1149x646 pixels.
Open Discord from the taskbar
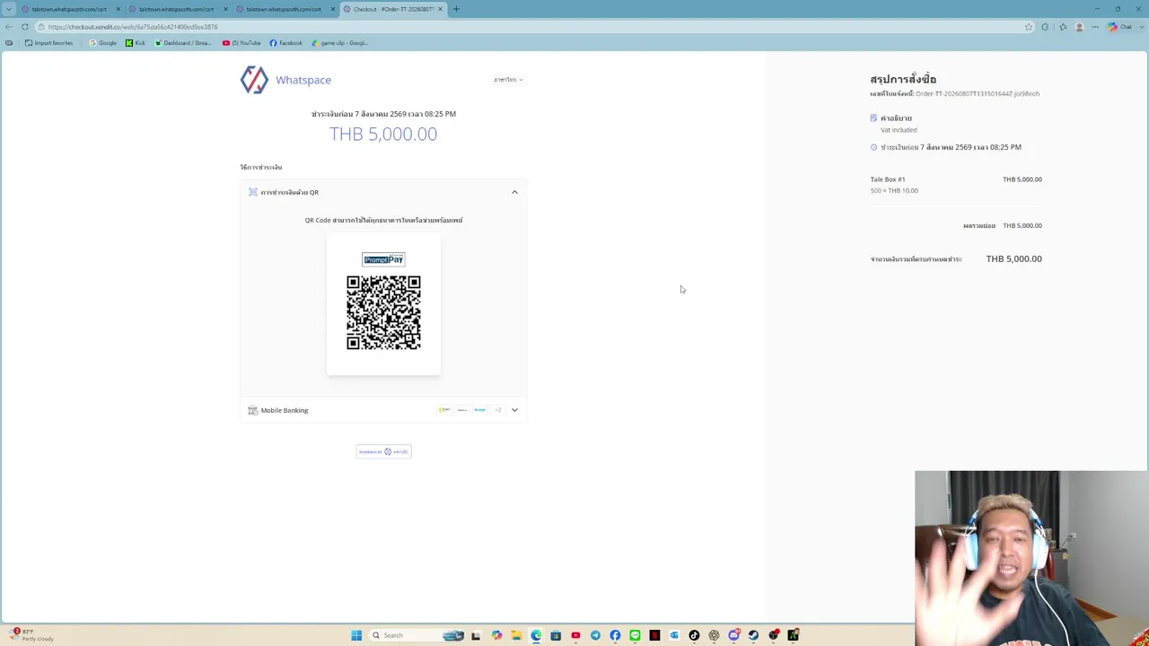click(733, 635)
